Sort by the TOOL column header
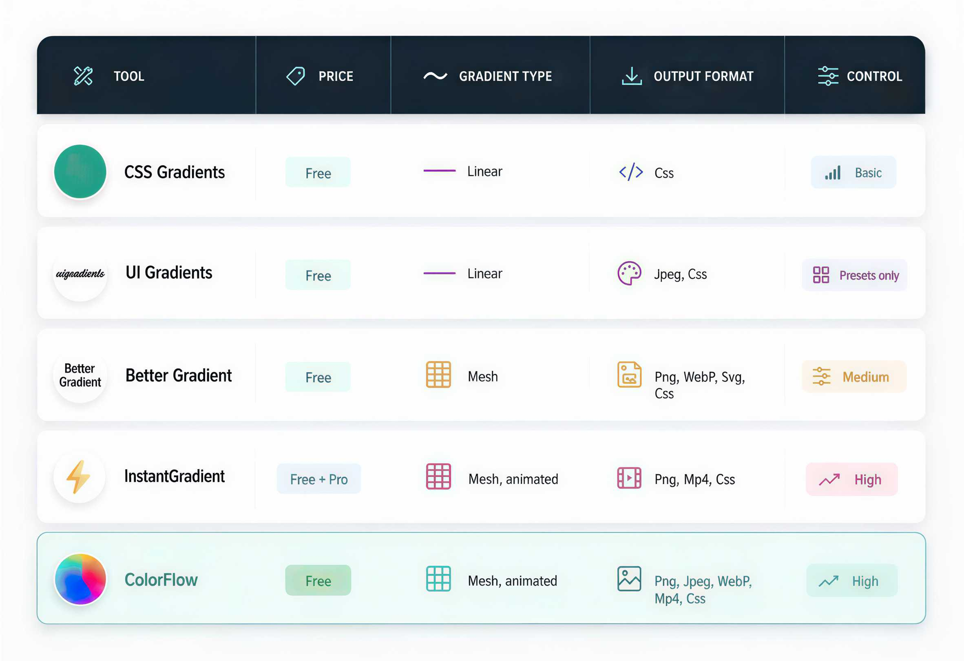Image resolution: width=964 pixels, height=661 pixels. pyautogui.click(x=129, y=76)
